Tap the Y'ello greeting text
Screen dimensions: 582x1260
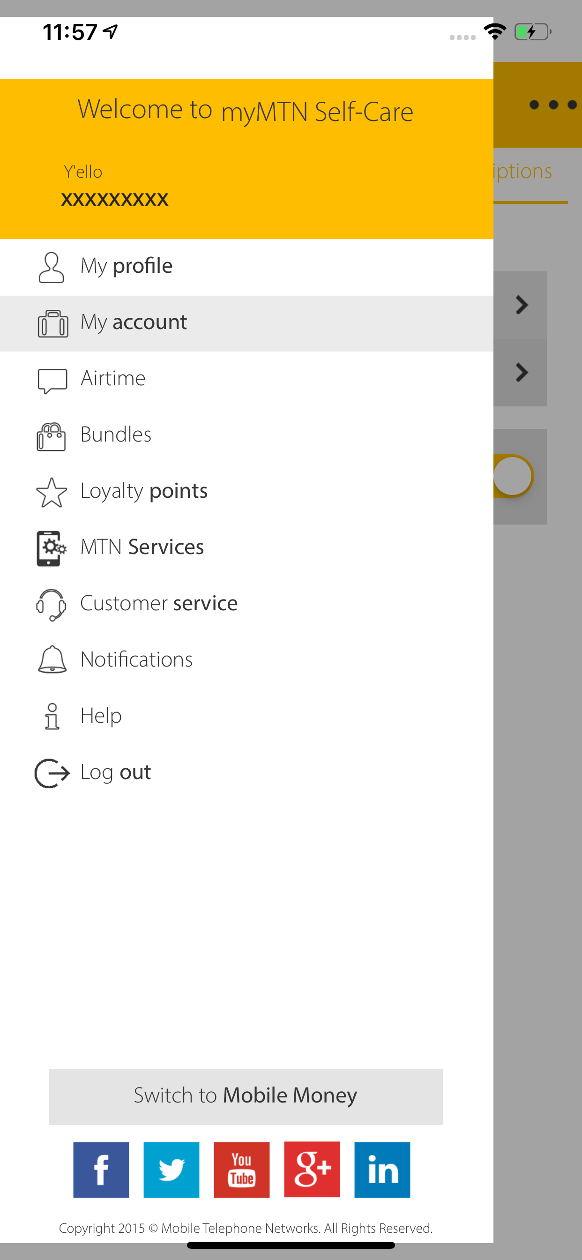[83, 172]
